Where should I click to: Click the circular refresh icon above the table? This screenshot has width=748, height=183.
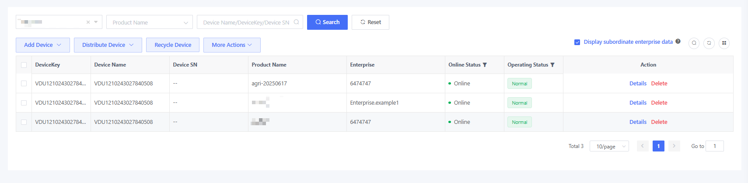709,43
